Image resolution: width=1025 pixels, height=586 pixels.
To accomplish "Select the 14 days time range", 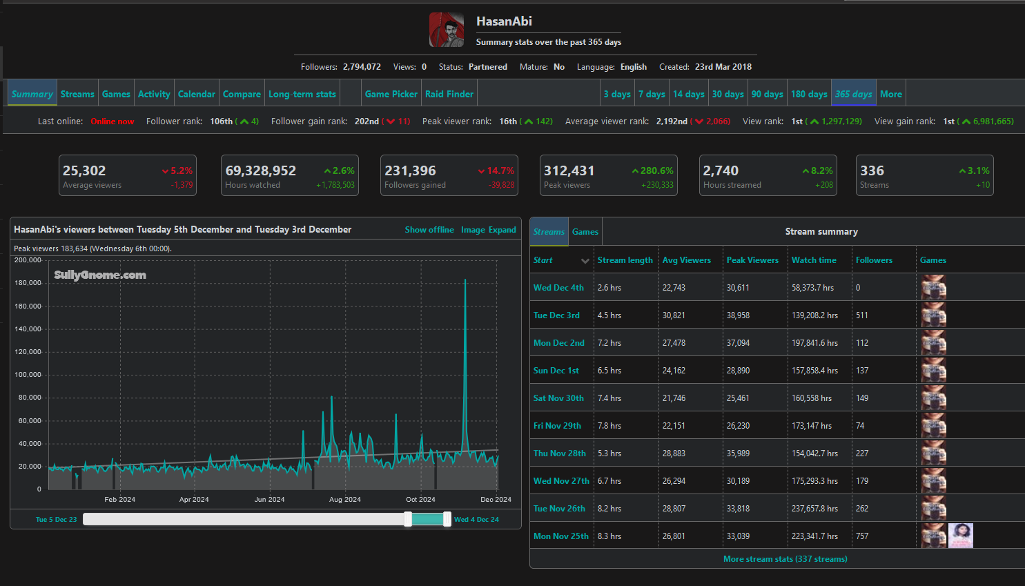I will pos(689,94).
